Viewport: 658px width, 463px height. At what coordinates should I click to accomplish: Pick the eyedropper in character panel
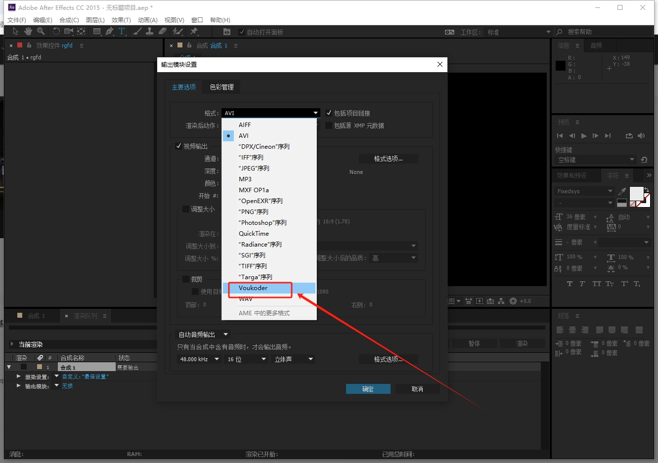(x=622, y=191)
